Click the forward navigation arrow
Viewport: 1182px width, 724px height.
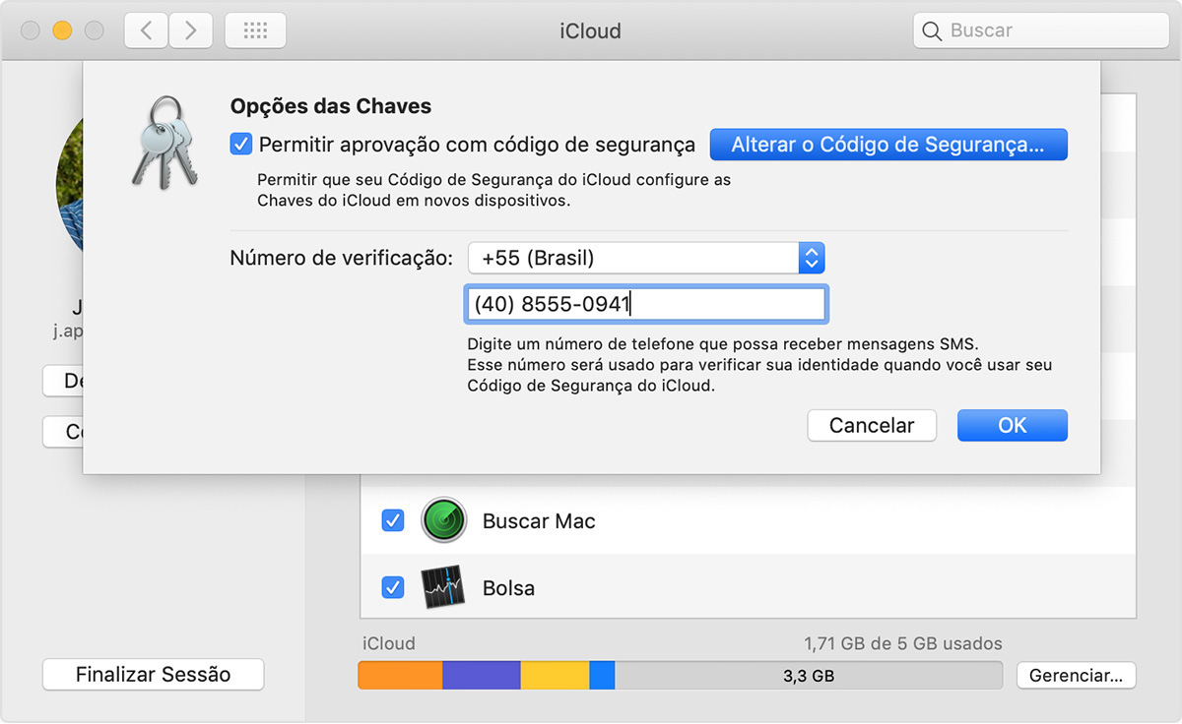190,30
